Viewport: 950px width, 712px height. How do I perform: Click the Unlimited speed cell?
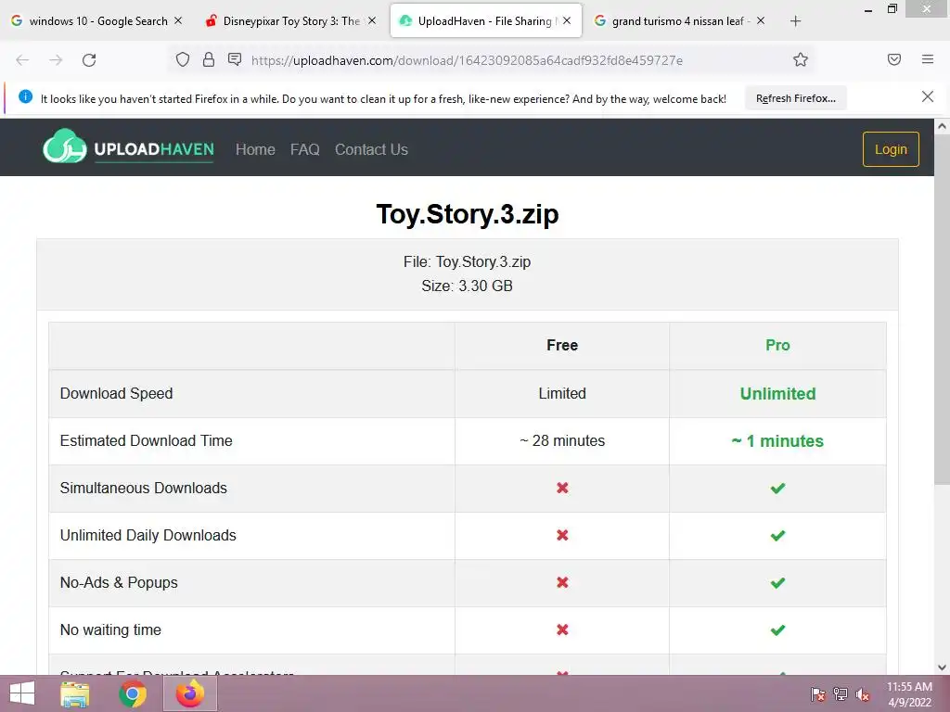[x=778, y=393]
